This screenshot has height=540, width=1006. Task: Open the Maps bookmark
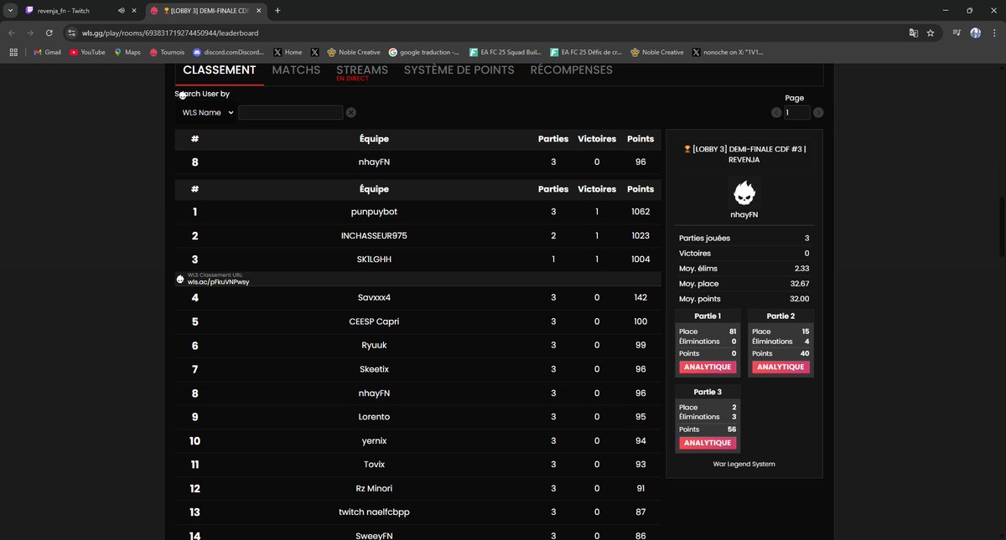127,52
